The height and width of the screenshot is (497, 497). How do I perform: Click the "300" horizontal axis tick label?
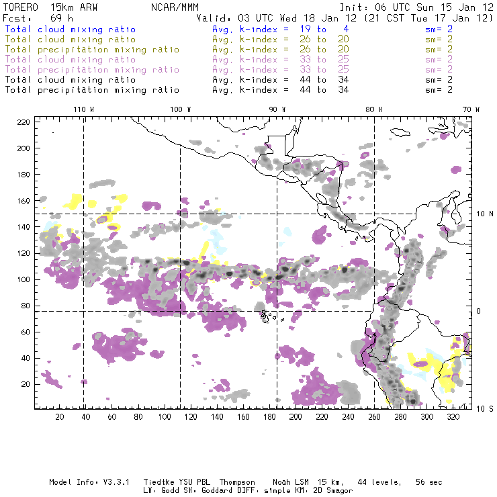click(x=426, y=417)
